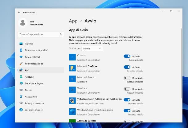Click the vertical scrollbar of startup list
This screenshot has width=188, height=128.
pos(182,63)
